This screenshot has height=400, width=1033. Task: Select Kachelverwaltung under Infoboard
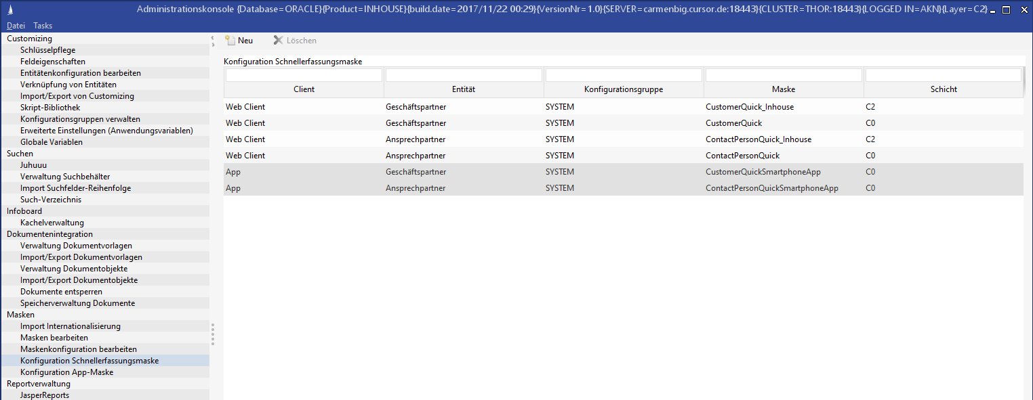(52, 223)
